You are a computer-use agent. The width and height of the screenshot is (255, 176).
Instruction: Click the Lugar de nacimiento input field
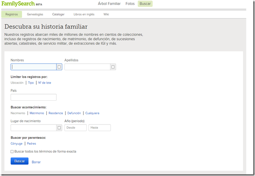33,128
